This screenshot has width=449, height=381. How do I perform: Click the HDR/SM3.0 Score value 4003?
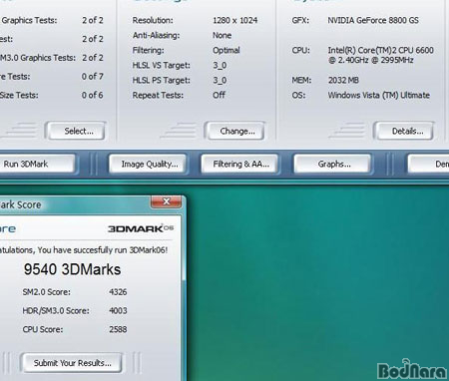tap(118, 311)
